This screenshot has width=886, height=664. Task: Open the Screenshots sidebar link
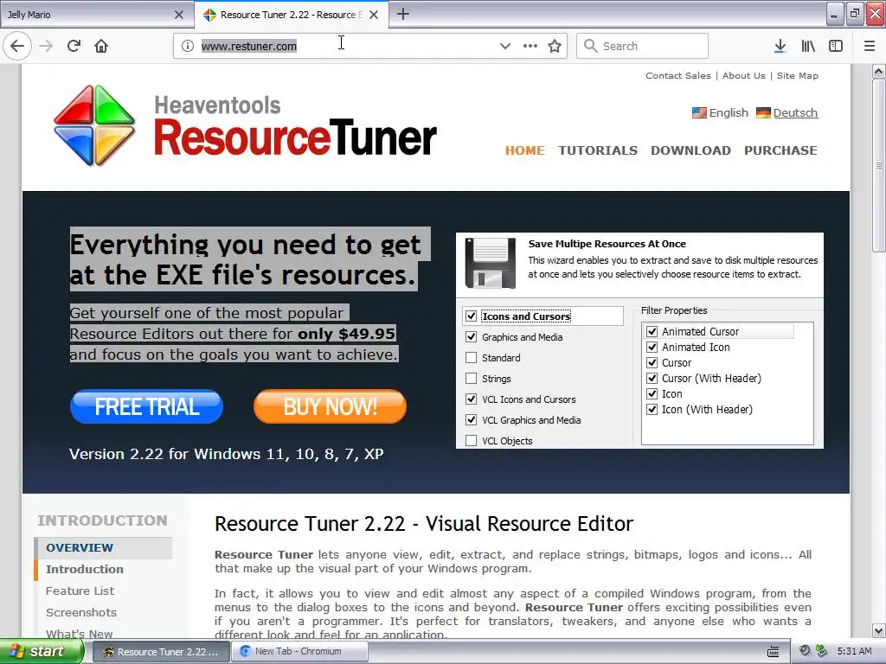(x=80, y=612)
